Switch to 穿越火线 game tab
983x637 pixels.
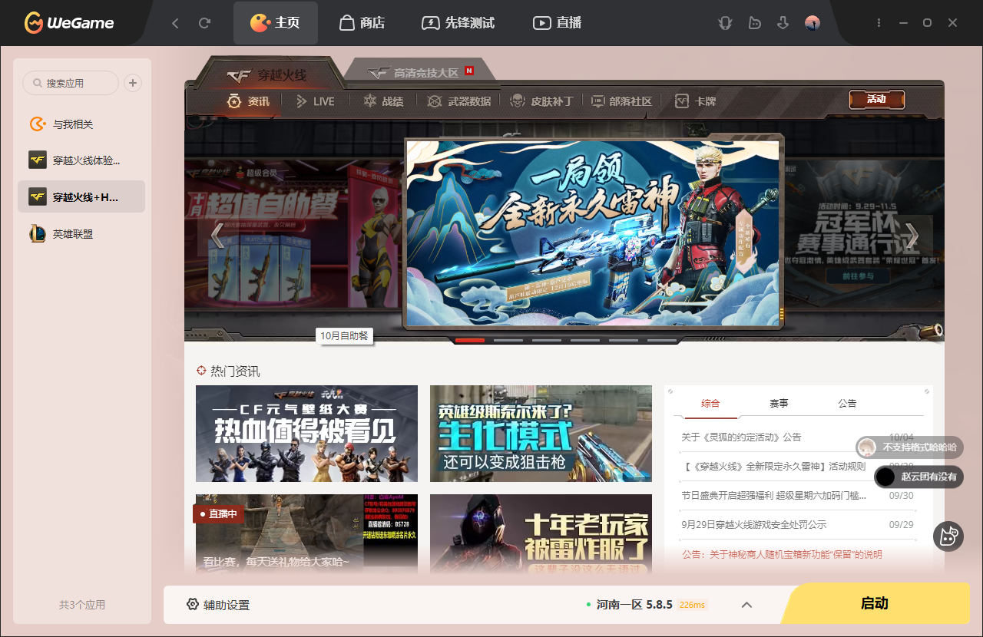(x=267, y=74)
